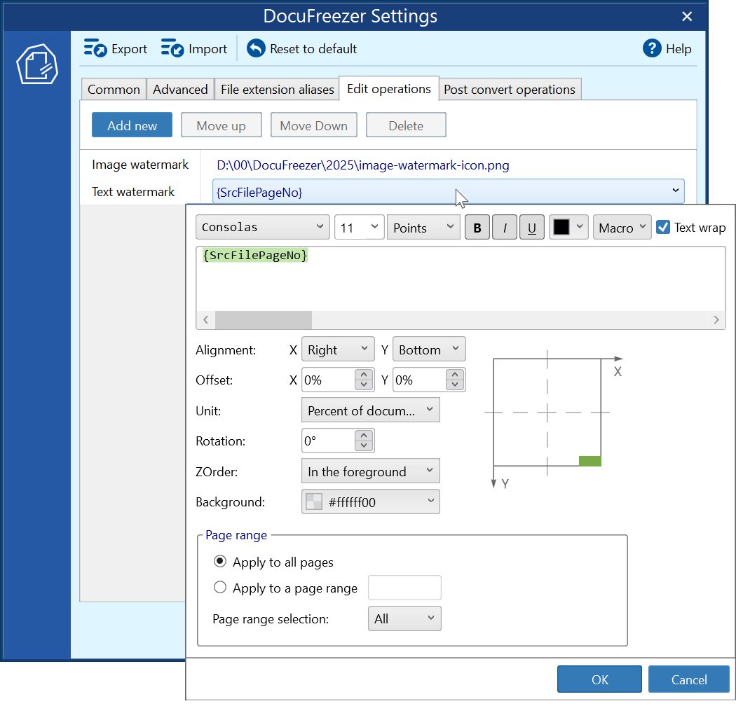Open the black text color swatch
736x706 pixels.
coord(568,228)
